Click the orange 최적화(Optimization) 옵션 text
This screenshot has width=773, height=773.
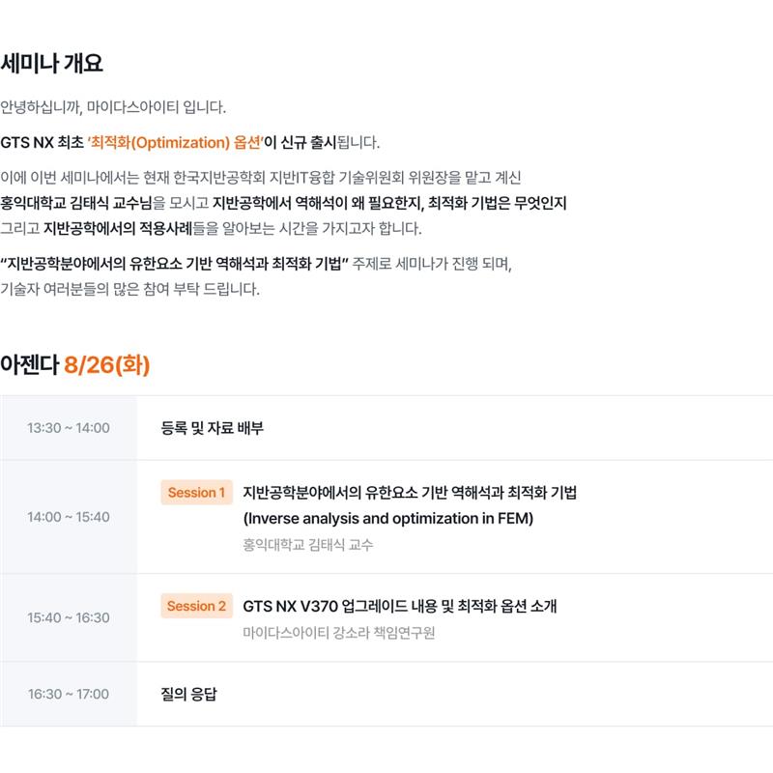tap(176, 142)
